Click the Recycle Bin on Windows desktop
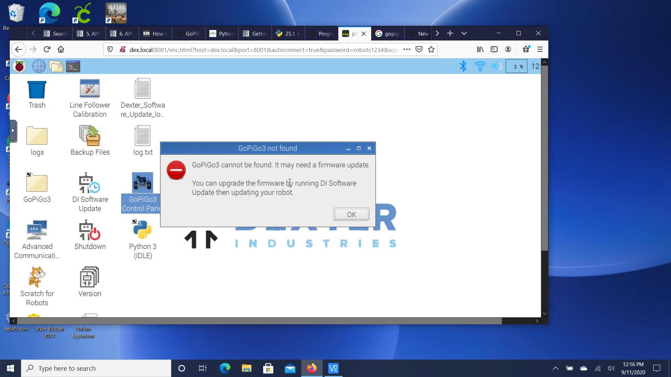Screen dimensions: 671x377 point(16,13)
